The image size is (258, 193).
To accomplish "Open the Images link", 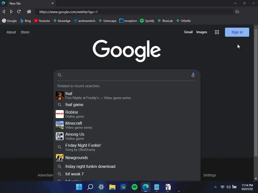I will 202,32.
